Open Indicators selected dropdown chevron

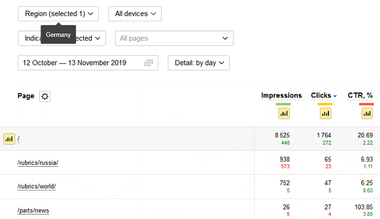[x=98, y=39]
